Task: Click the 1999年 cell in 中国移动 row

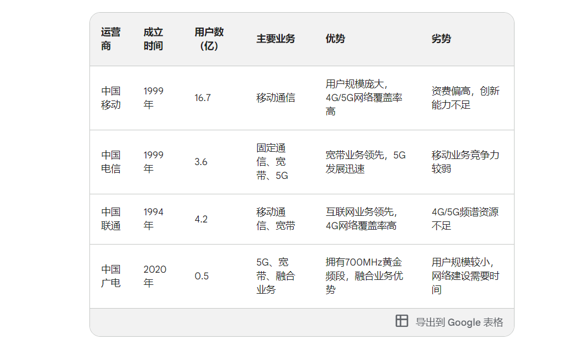Action: tap(153, 98)
